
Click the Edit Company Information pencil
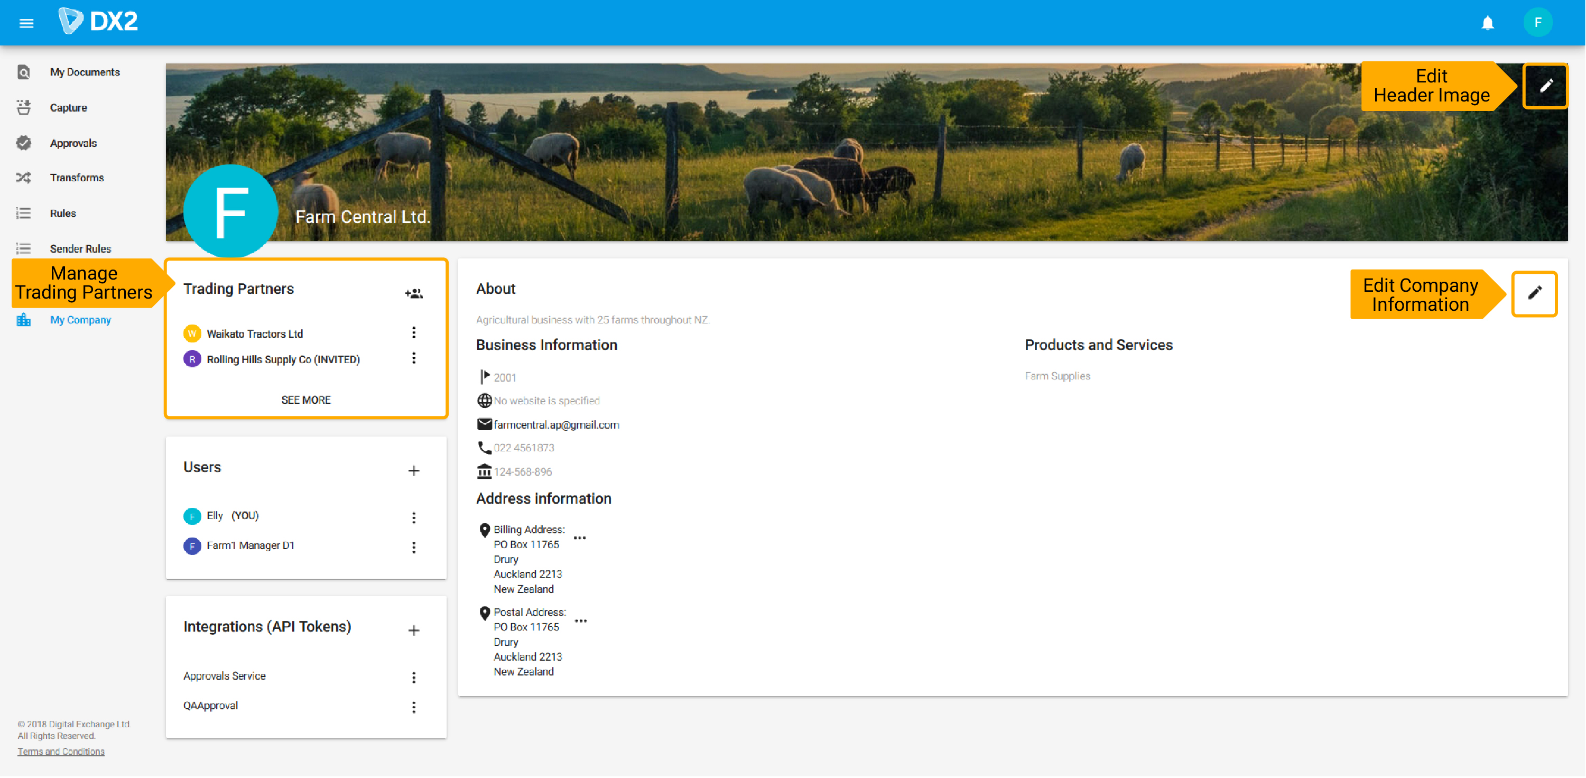1534,293
